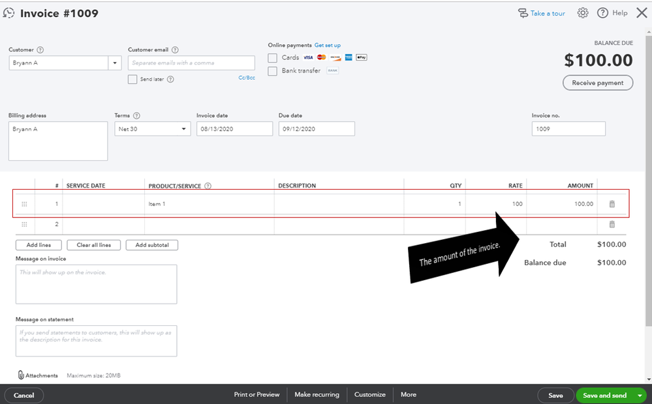Click the Product/Service help tooltip icon
Viewport: 652px width, 404px height.
click(x=208, y=186)
